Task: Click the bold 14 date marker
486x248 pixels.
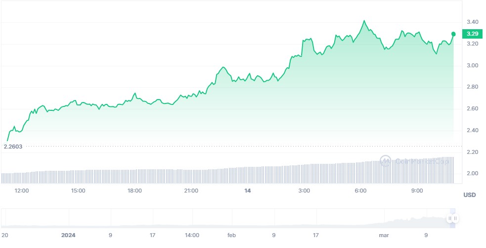Action: 248,191
